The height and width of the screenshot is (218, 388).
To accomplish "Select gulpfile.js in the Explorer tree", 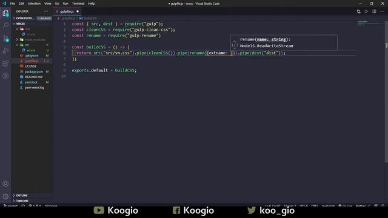I will tap(32, 61).
